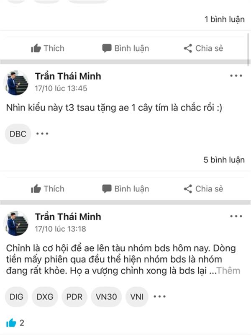This screenshot has width=251, height=335.
Task: Select the DIG stock tag
Action: tap(17, 297)
